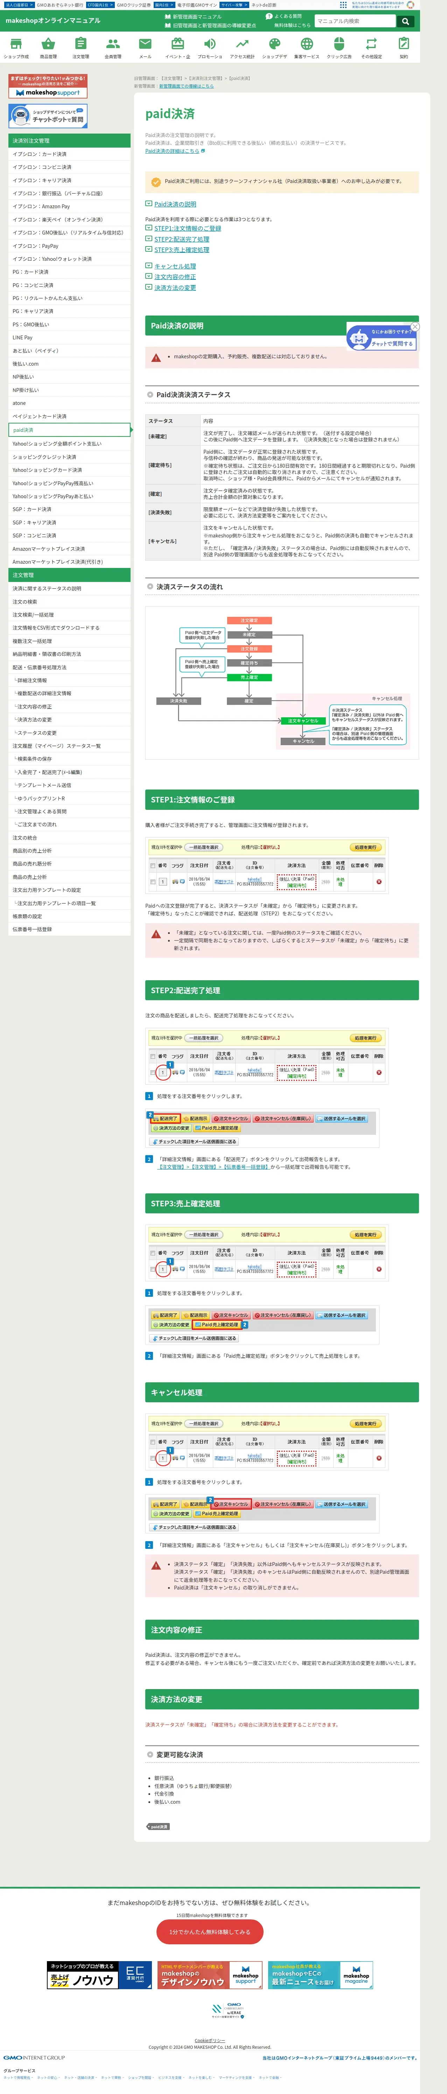Jump to キャンセル処理 anchor

point(175,266)
